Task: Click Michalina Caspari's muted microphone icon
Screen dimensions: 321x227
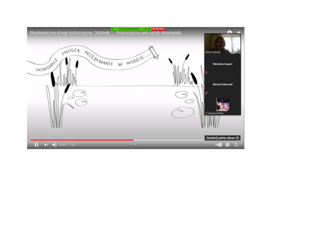Action: 206,72
